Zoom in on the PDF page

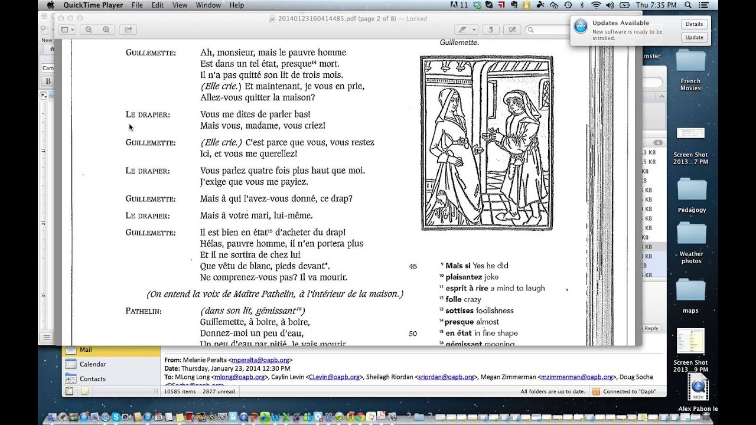106,30
